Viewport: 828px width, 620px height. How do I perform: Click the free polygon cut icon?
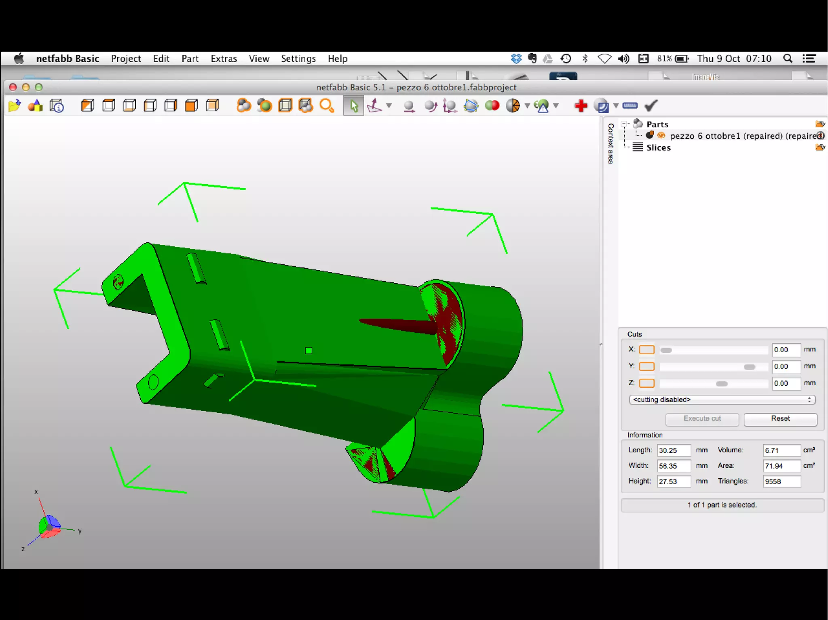point(471,106)
